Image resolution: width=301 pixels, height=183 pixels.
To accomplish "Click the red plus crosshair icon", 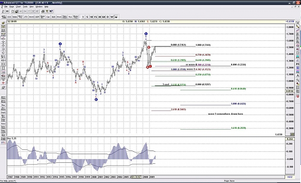I will pyautogui.click(x=3, y=83).
